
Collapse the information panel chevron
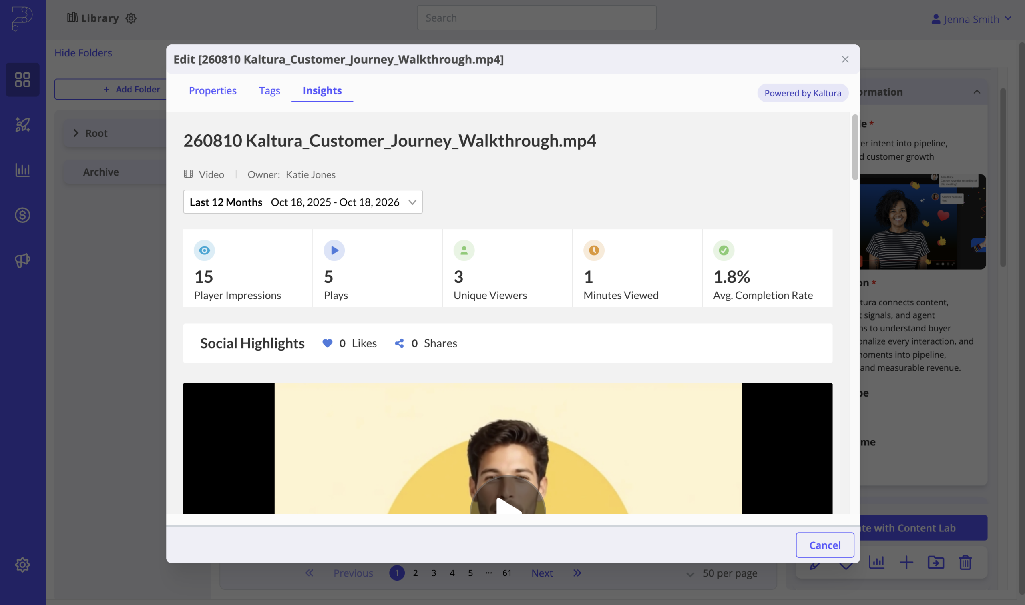click(977, 92)
